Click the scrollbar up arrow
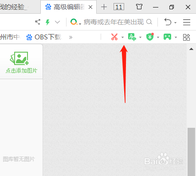 pyautogui.click(x=191, y=49)
